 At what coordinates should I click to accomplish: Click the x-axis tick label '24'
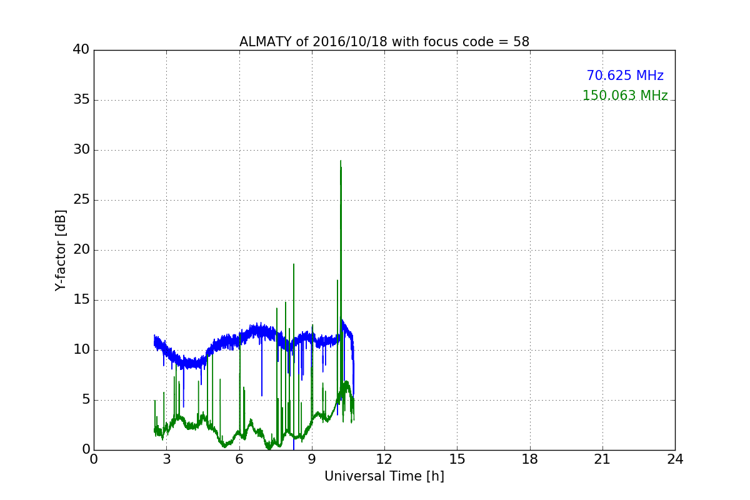(x=675, y=459)
